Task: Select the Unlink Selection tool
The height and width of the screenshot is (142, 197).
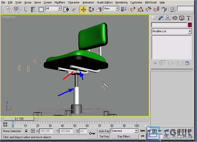Action: (9, 9)
